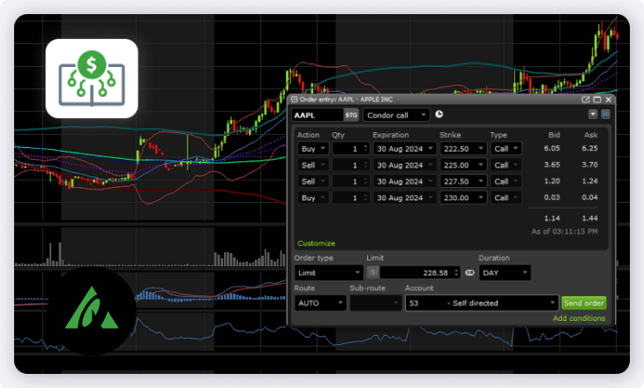Screen dimensions: 644x388
Task: Open the Sub-route dropdown
Action: tap(376, 303)
